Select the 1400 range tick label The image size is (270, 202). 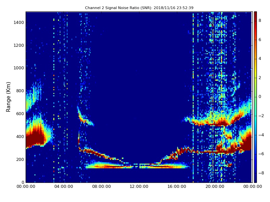[x=19, y=23]
